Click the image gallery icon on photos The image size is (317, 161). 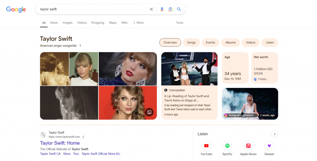click(x=149, y=112)
